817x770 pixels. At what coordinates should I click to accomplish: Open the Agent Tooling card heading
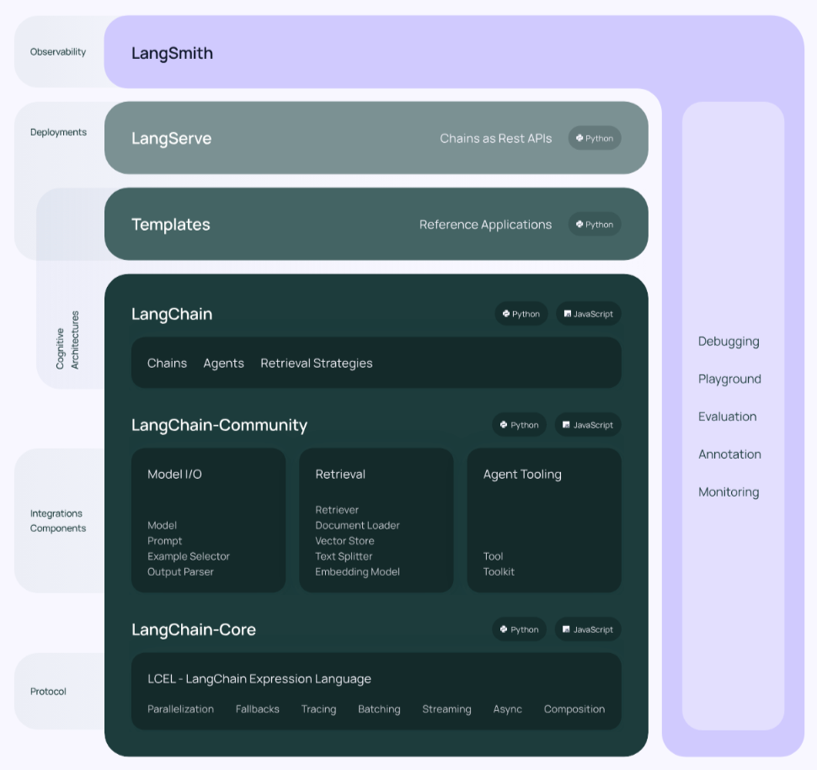tap(522, 475)
